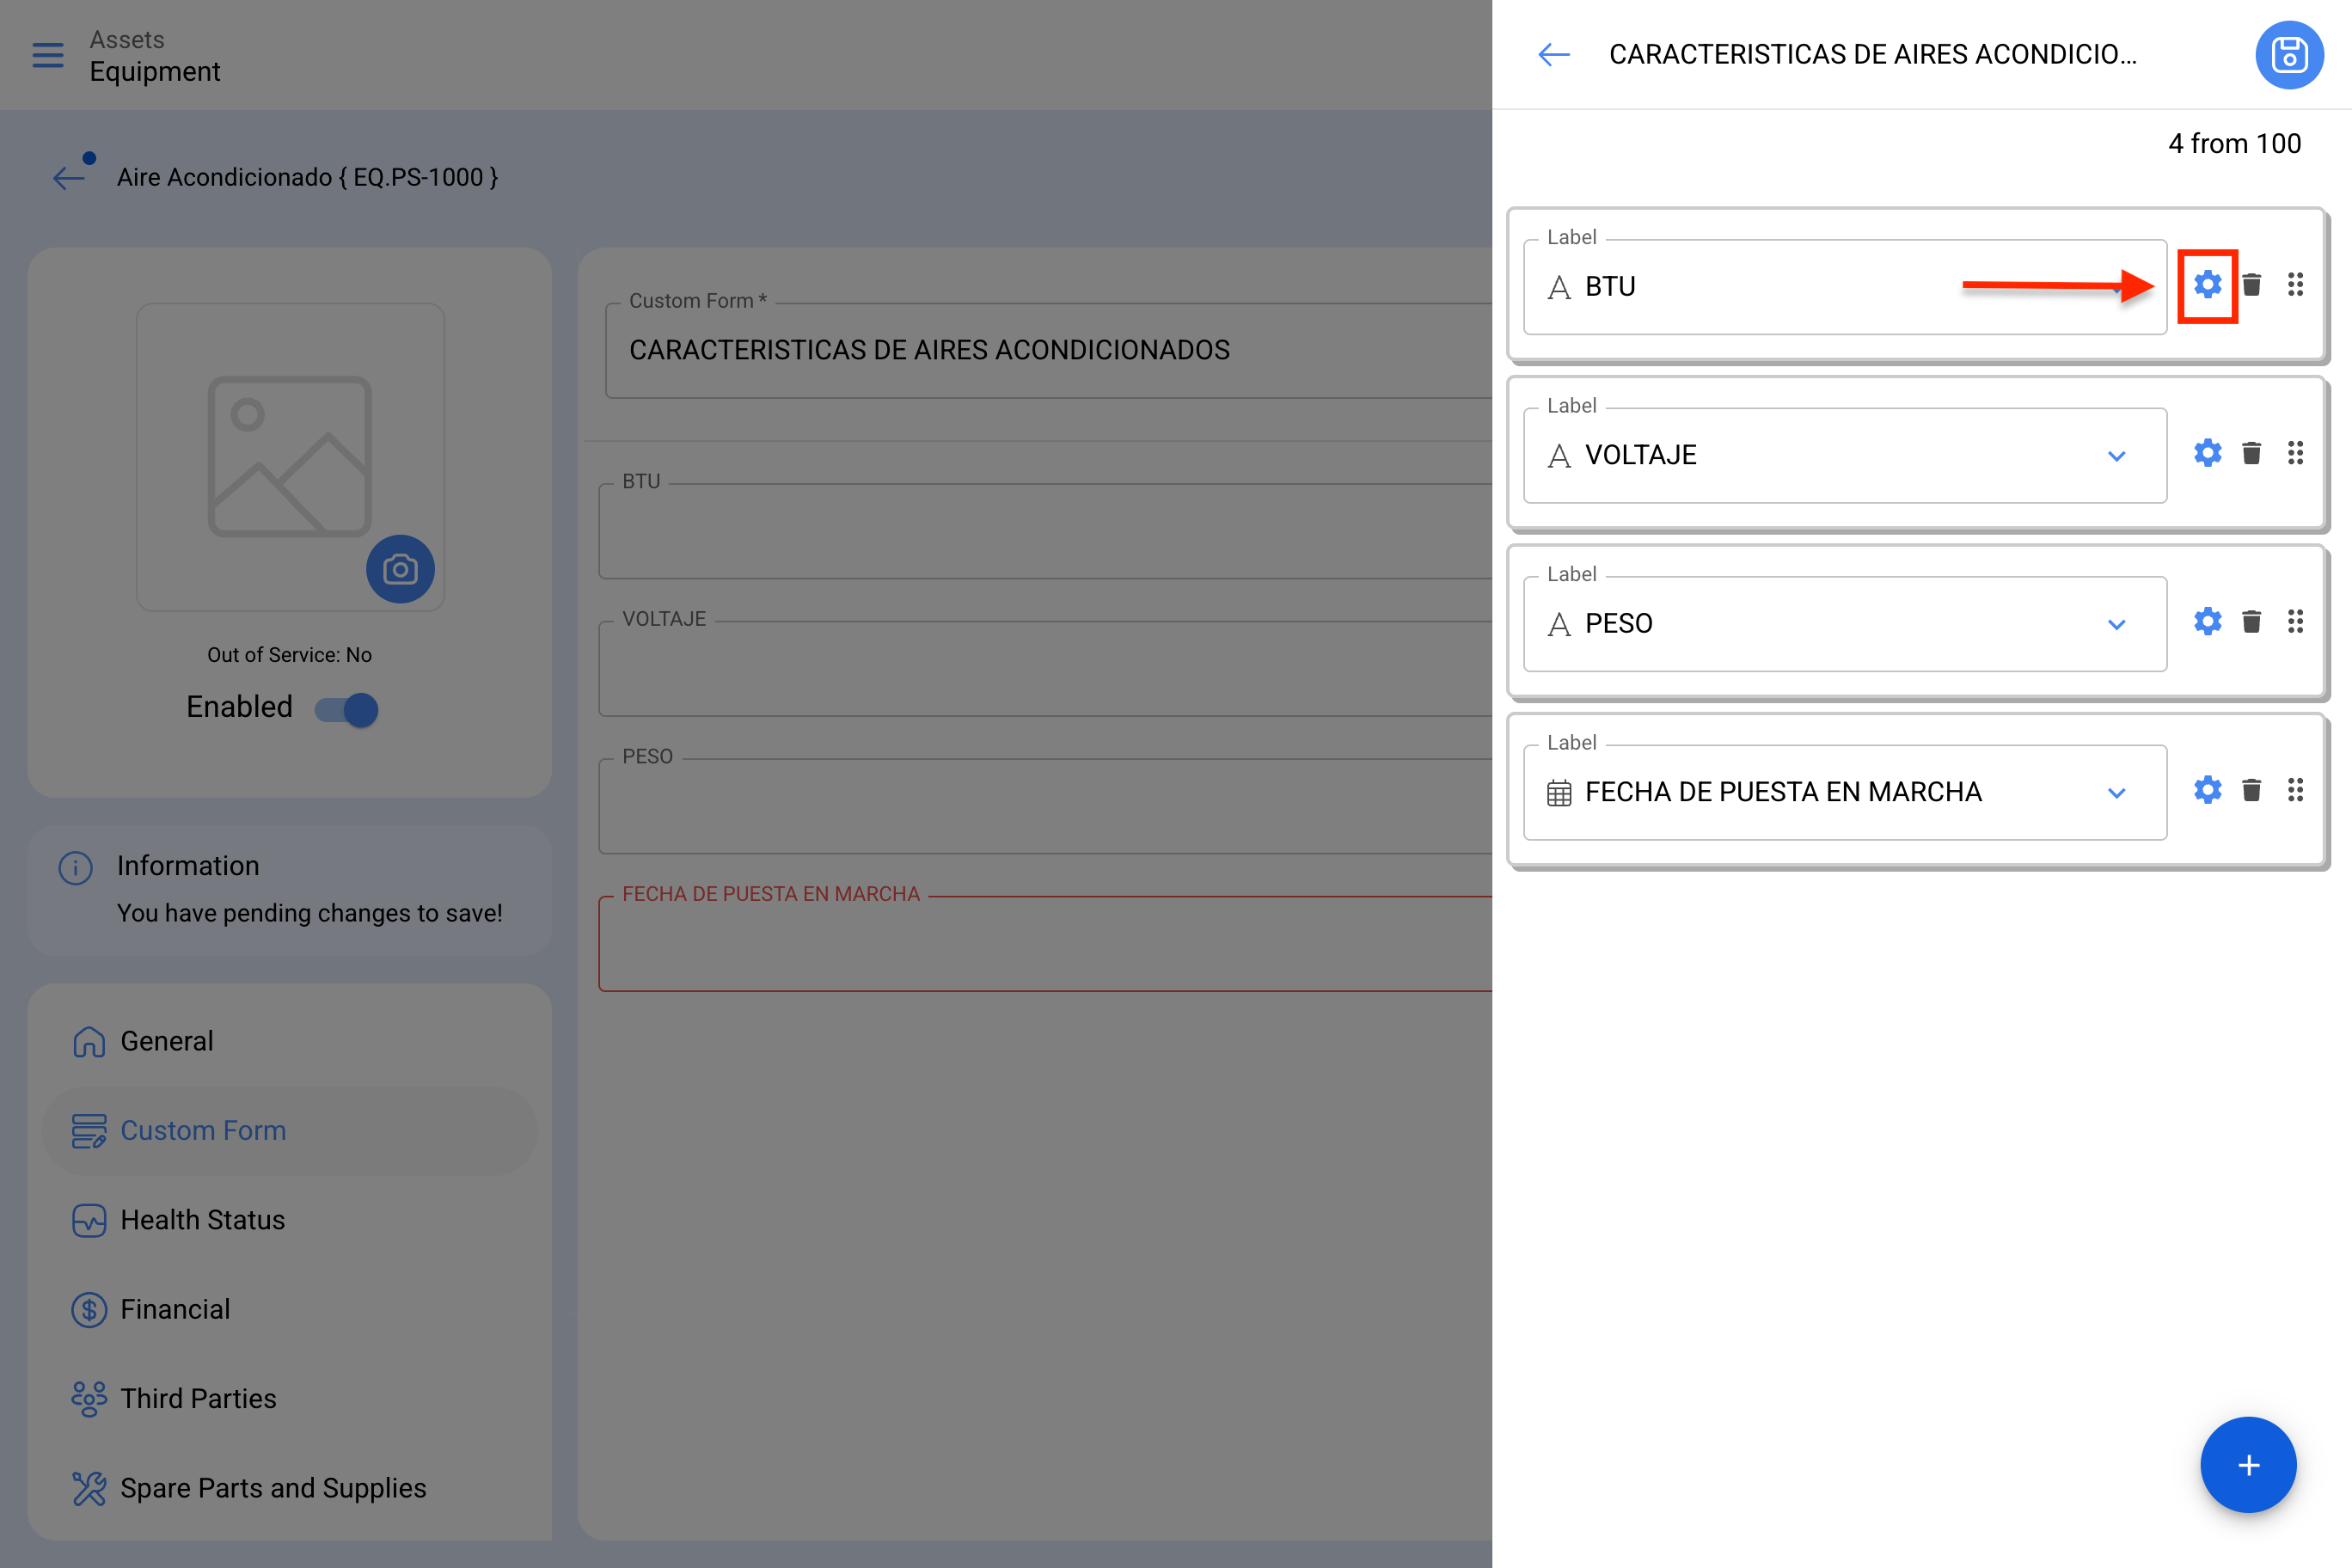Image resolution: width=2352 pixels, height=1568 pixels.
Task: Click the 'Out of Service: No' text
Action: [x=289, y=655]
